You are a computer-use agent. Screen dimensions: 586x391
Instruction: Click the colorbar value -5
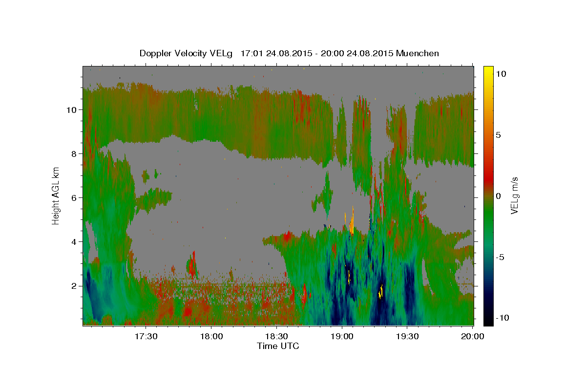coord(500,257)
